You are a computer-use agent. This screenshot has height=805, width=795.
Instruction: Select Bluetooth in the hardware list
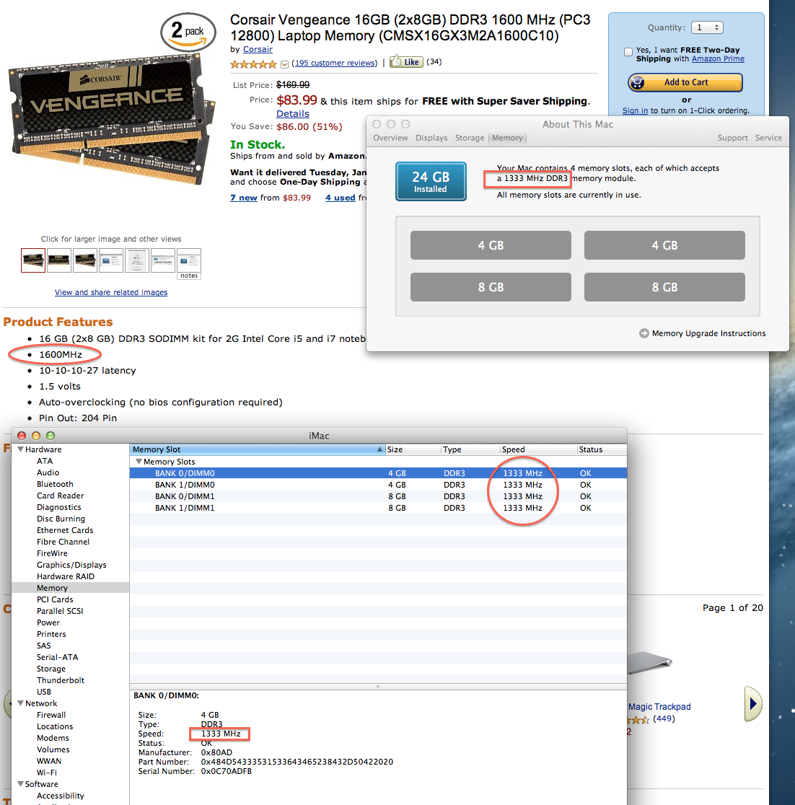pyautogui.click(x=55, y=484)
